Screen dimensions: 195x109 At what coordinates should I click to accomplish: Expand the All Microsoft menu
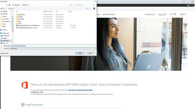click(151, 15)
